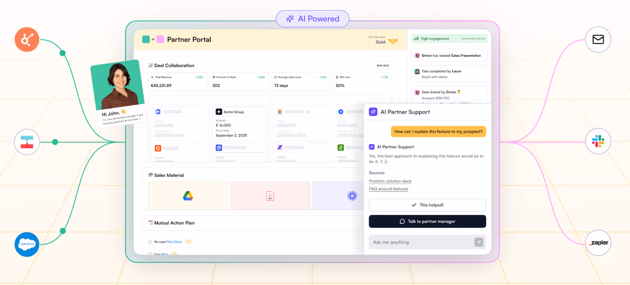The image size is (630, 285).
Task: Click the trophy icon beside Simon
Action: 459,92
